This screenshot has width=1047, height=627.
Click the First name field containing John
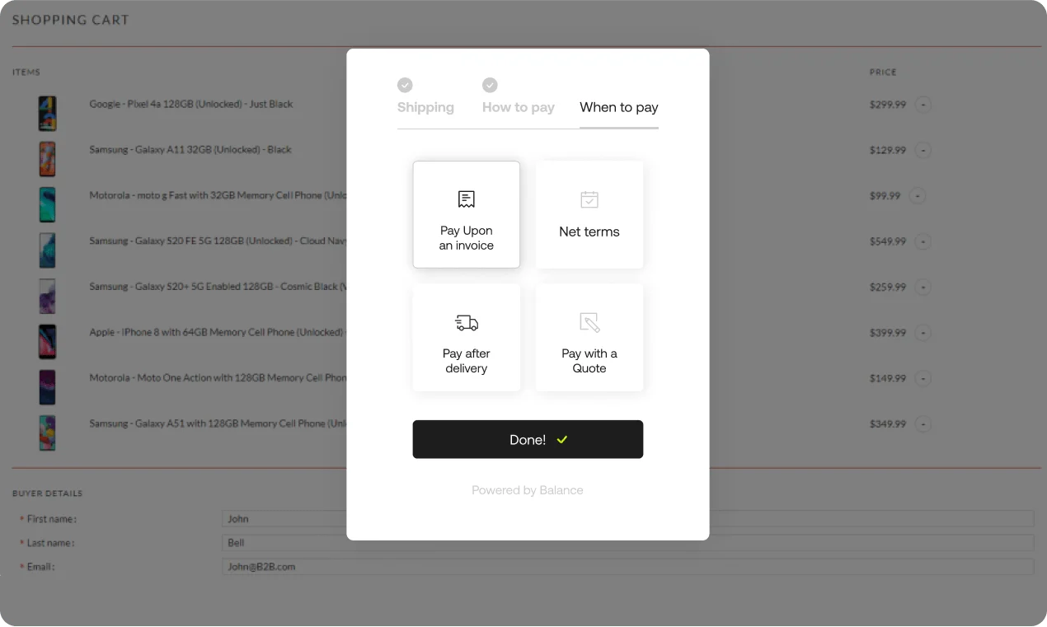point(627,519)
